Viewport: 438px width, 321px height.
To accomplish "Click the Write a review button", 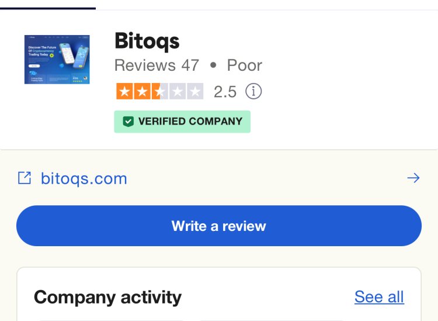I will coord(219,226).
